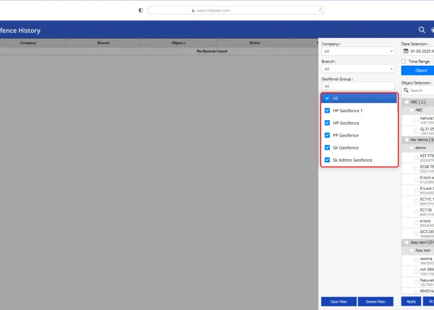
Task: Click the Object Selection search field
Action: (422, 91)
